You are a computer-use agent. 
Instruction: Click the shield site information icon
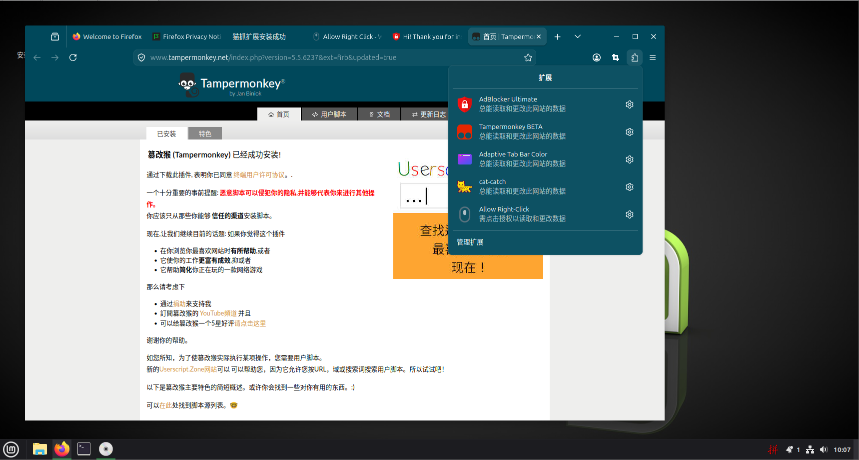click(141, 57)
